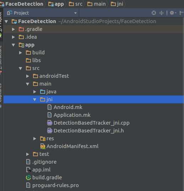Click the project path ~/AndroidStudioProjects/FaceDetection
This screenshot has height=191, width=184.
107,21
